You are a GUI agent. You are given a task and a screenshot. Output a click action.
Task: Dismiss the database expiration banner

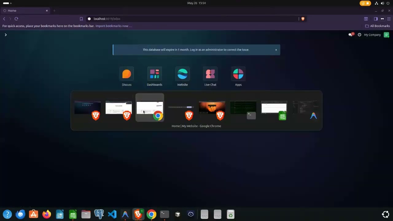(x=276, y=50)
